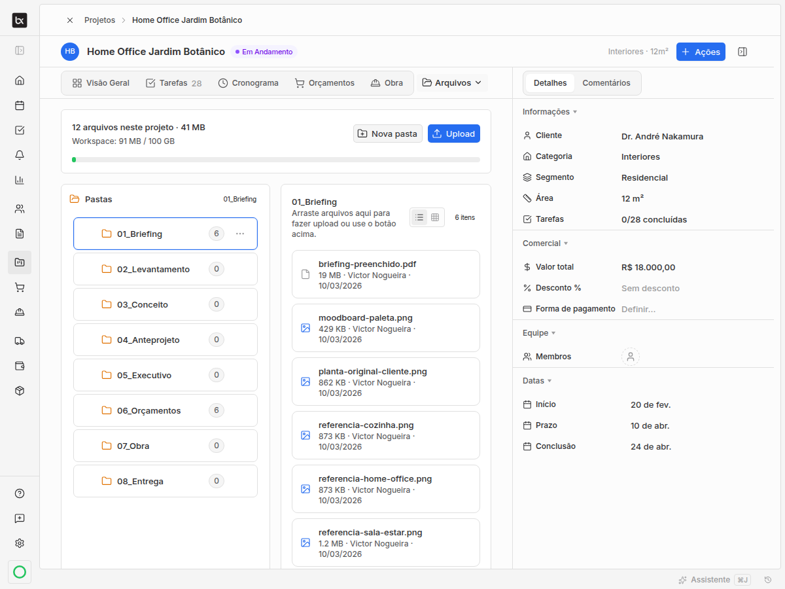Switch to Visão Geral tab
The width and height of the screenshot is (785, 589).
[x=101, y=83]
